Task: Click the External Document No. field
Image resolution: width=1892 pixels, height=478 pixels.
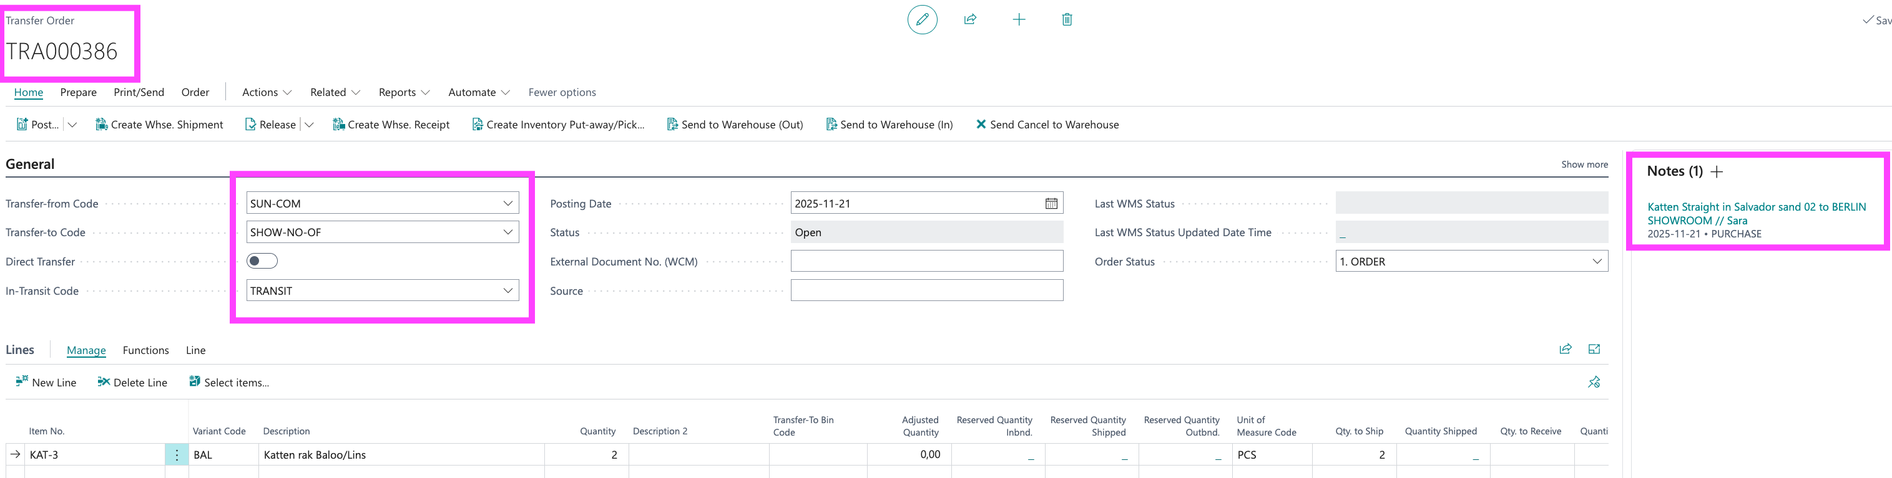Action: click(926, 262)
